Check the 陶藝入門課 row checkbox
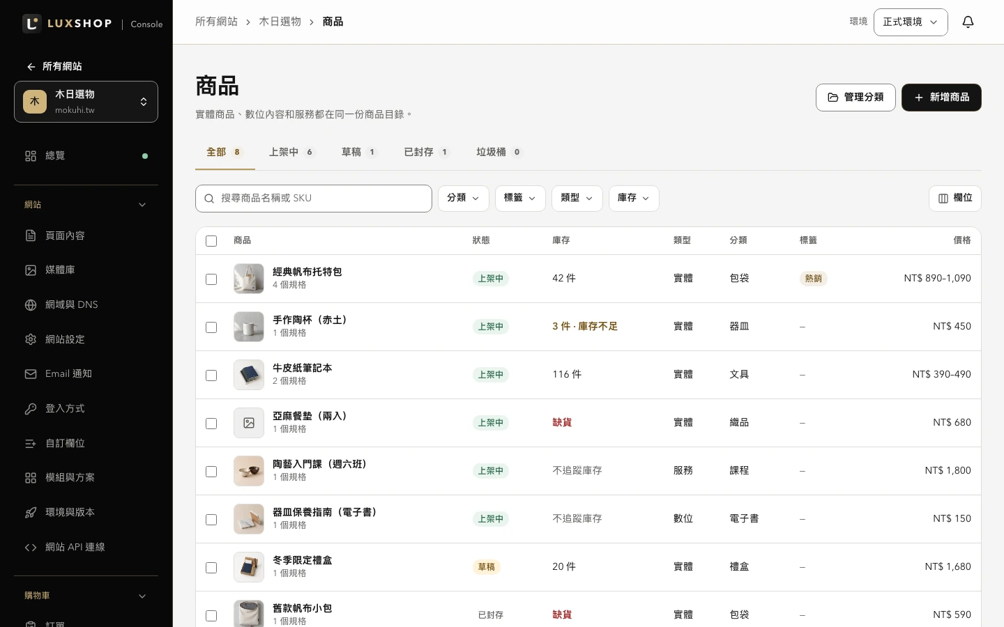Viewport: 1004px width, 627px height. coord(211,472)
